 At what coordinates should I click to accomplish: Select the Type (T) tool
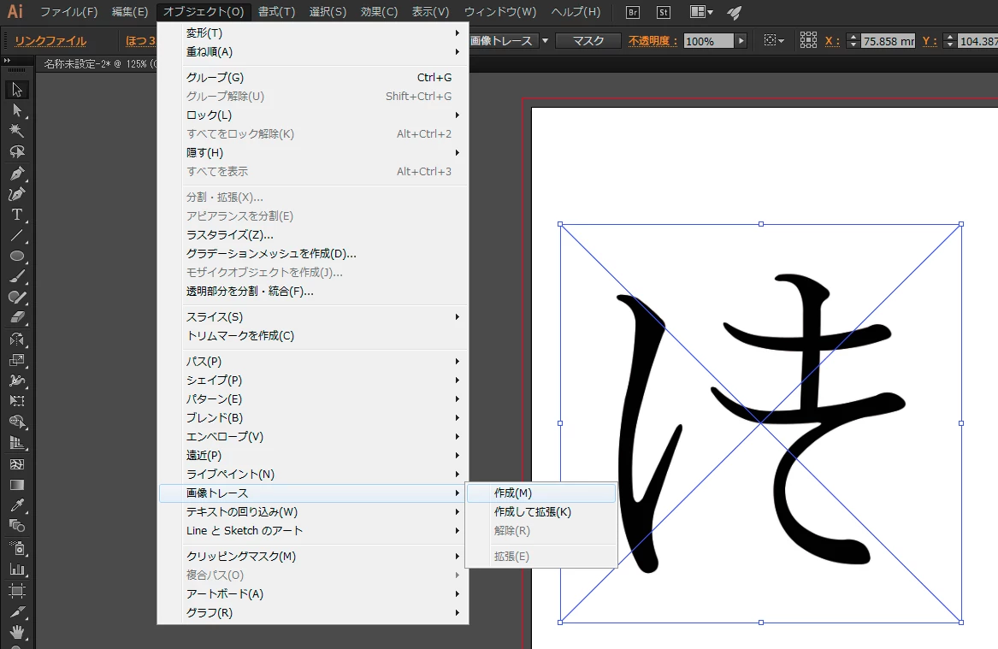point(17,215)
